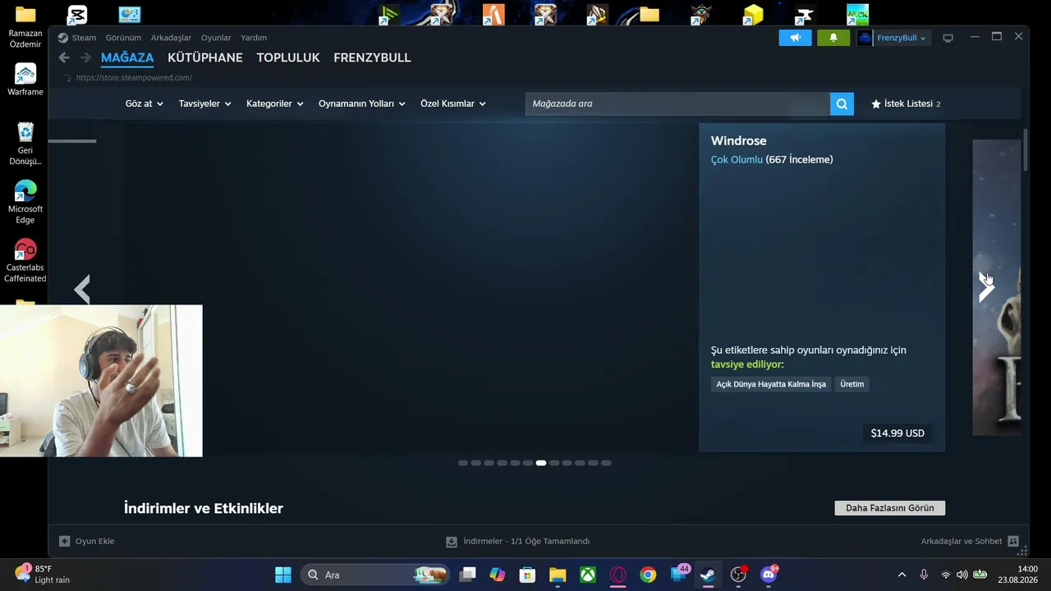
Task: Expand the Oynamanın Yolları dropdown
Action: (x=362, y=104)
